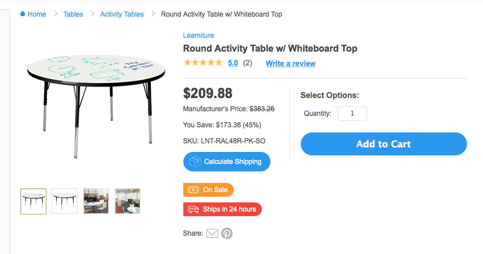This screenshot has height=254, width=483.
Task: Select the fourth thumbnail image
Action: click(127, 201)
